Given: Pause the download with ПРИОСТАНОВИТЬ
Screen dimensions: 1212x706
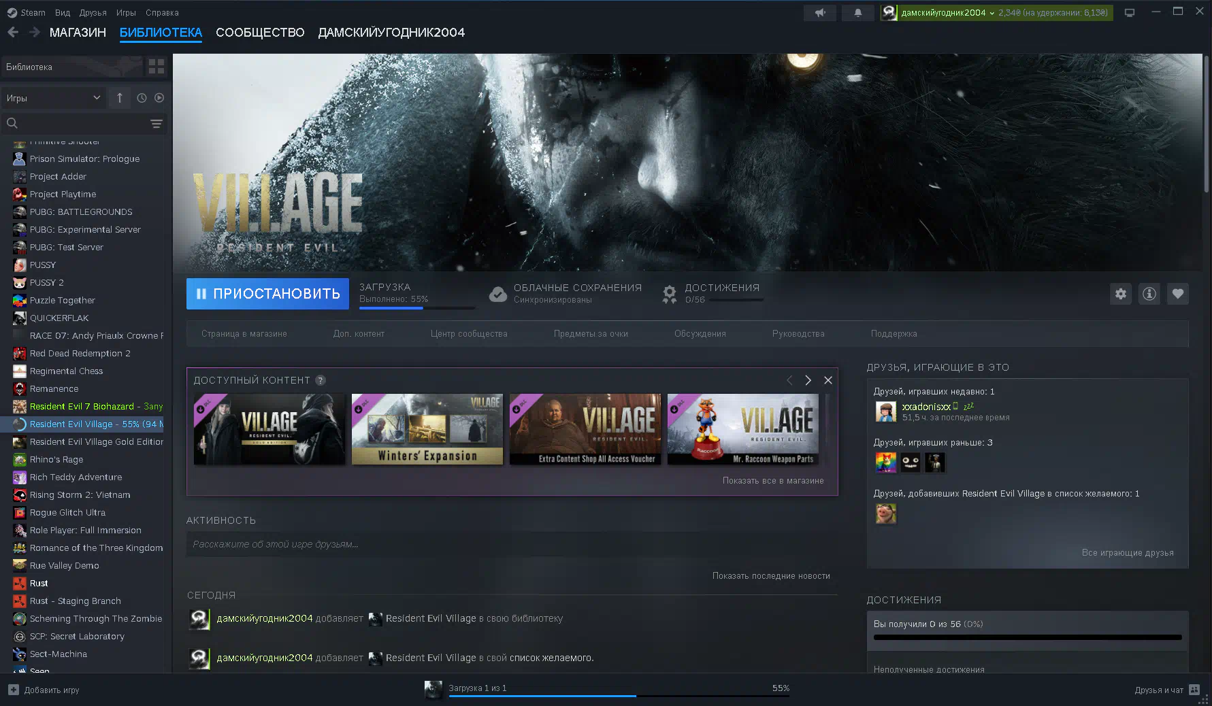Looking at the screenshot, I should [267, 294].
